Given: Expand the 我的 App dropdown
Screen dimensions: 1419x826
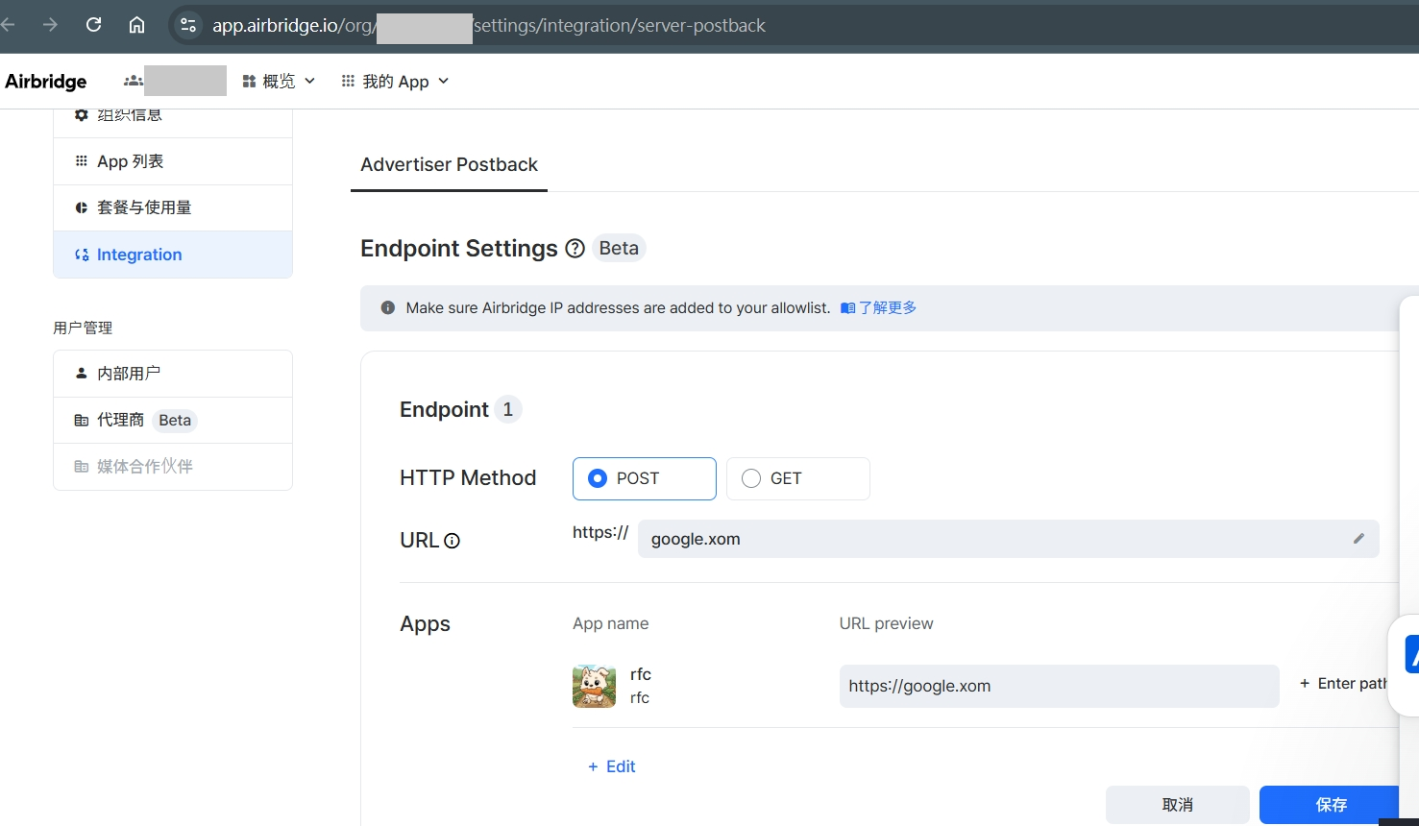Looking at the screenshot, I should tap(395, 82).
